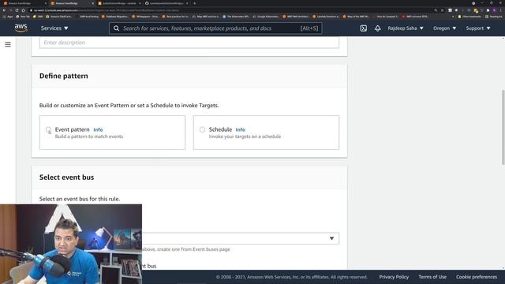Open the Privacy Policy link
505x284 pixels.
(394, 277)
